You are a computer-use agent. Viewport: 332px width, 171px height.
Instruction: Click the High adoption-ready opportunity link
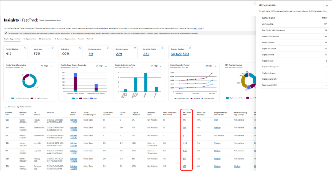(x=216, y=120)
